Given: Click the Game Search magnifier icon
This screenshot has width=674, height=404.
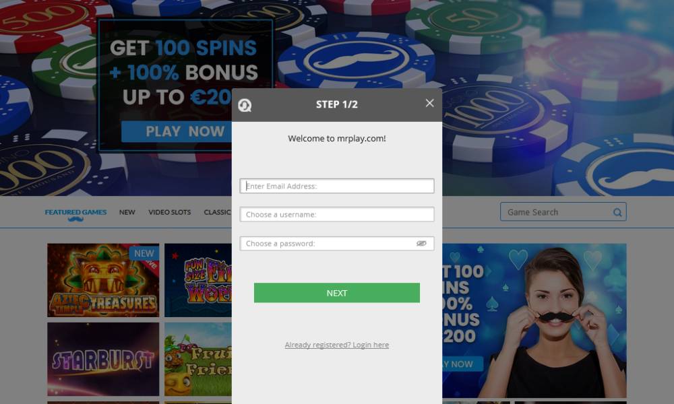Looking at the screenshot, I should click(x=617, y=212).
